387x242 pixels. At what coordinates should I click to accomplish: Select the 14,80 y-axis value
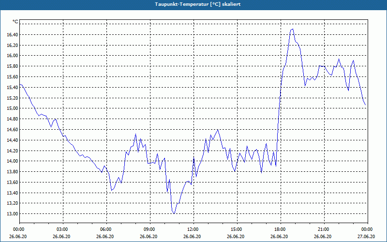point(13,119)
